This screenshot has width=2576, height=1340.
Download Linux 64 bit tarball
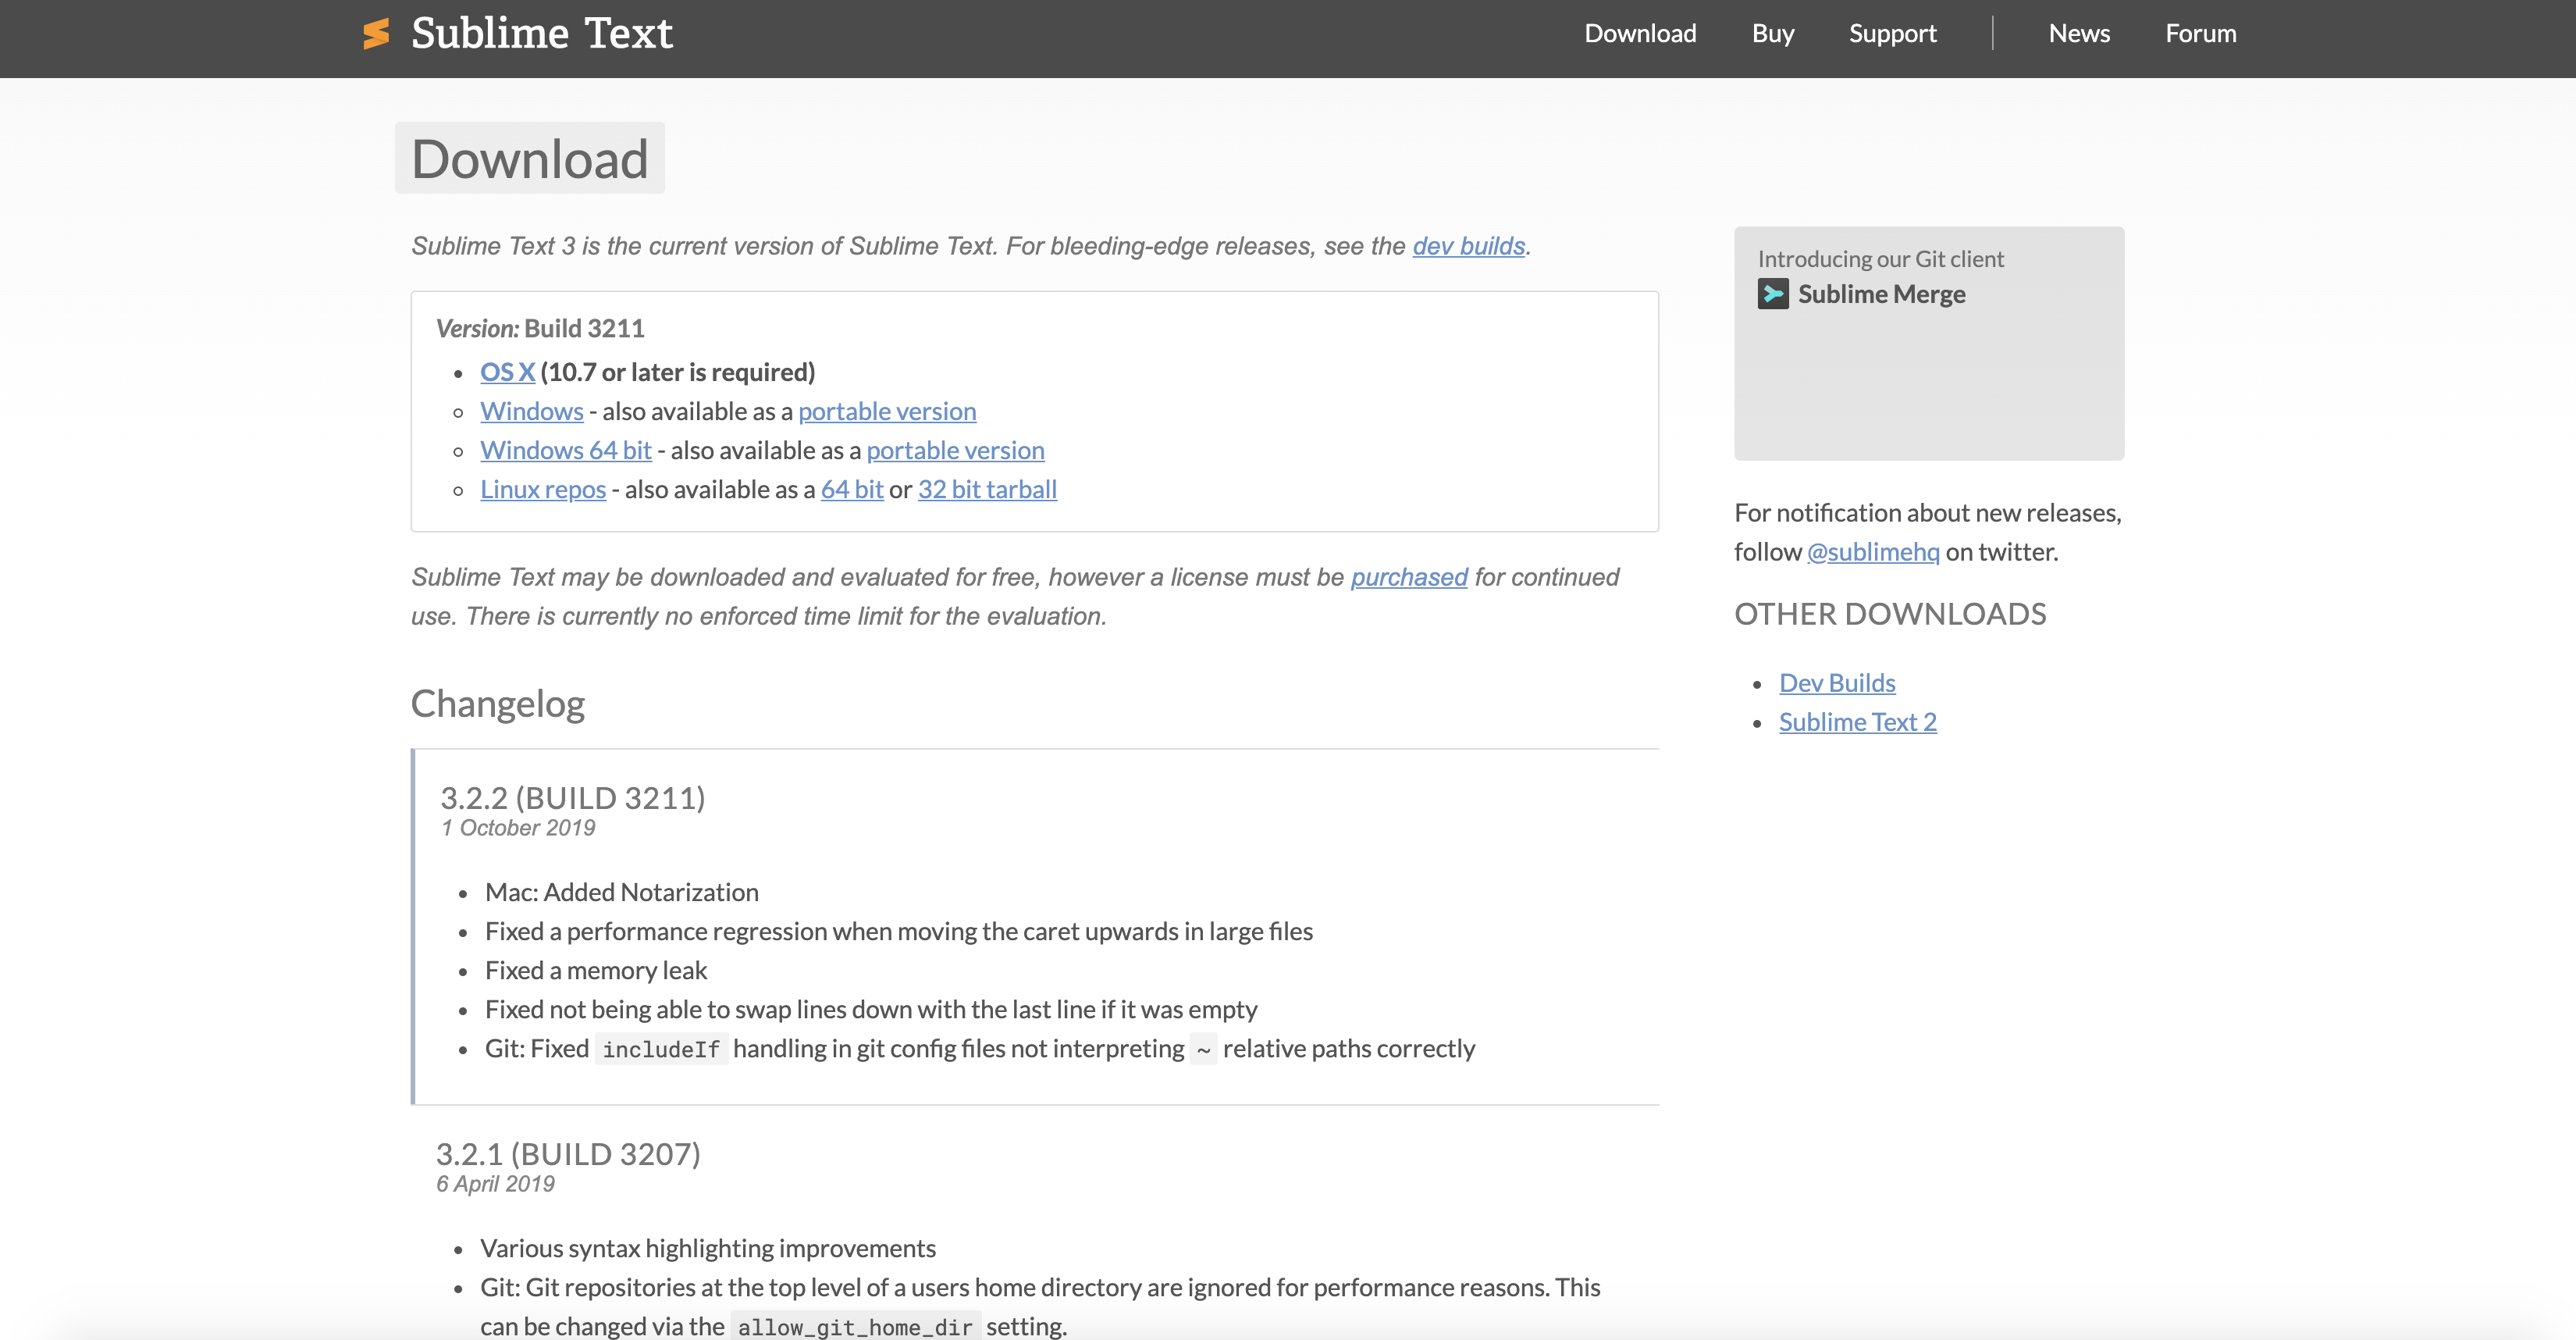(852, 489)
